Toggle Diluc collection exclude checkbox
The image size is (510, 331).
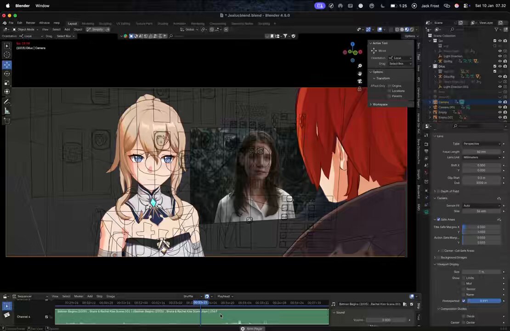495,66
